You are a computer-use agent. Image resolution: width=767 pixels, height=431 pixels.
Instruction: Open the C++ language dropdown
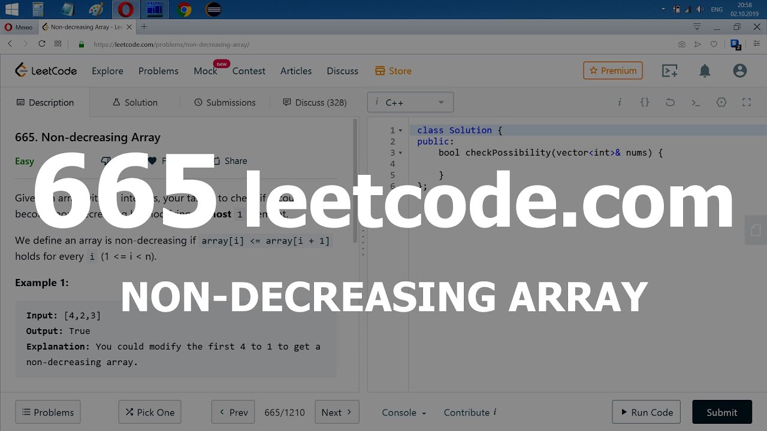click(x=410, y=102)
